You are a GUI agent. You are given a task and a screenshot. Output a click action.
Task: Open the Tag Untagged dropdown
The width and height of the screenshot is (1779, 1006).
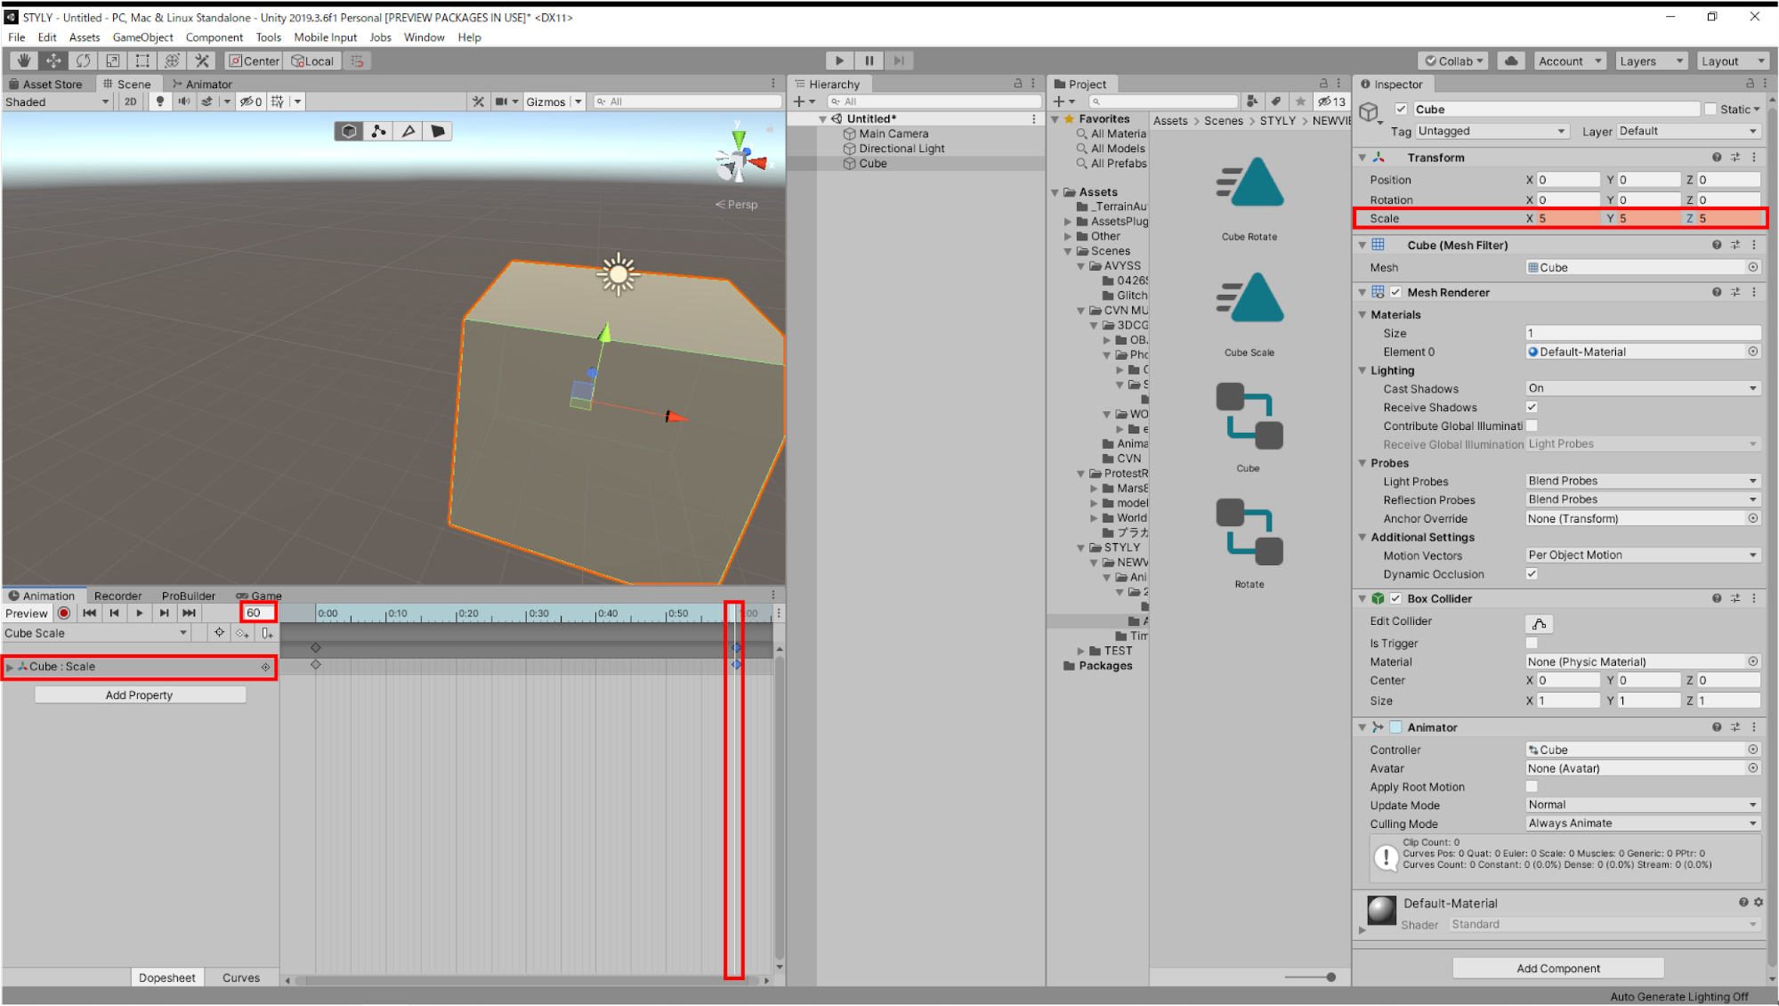(x=1492, y=131)
